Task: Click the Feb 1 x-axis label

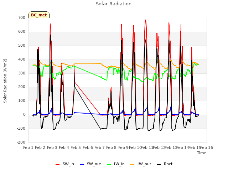Action: 28,147
